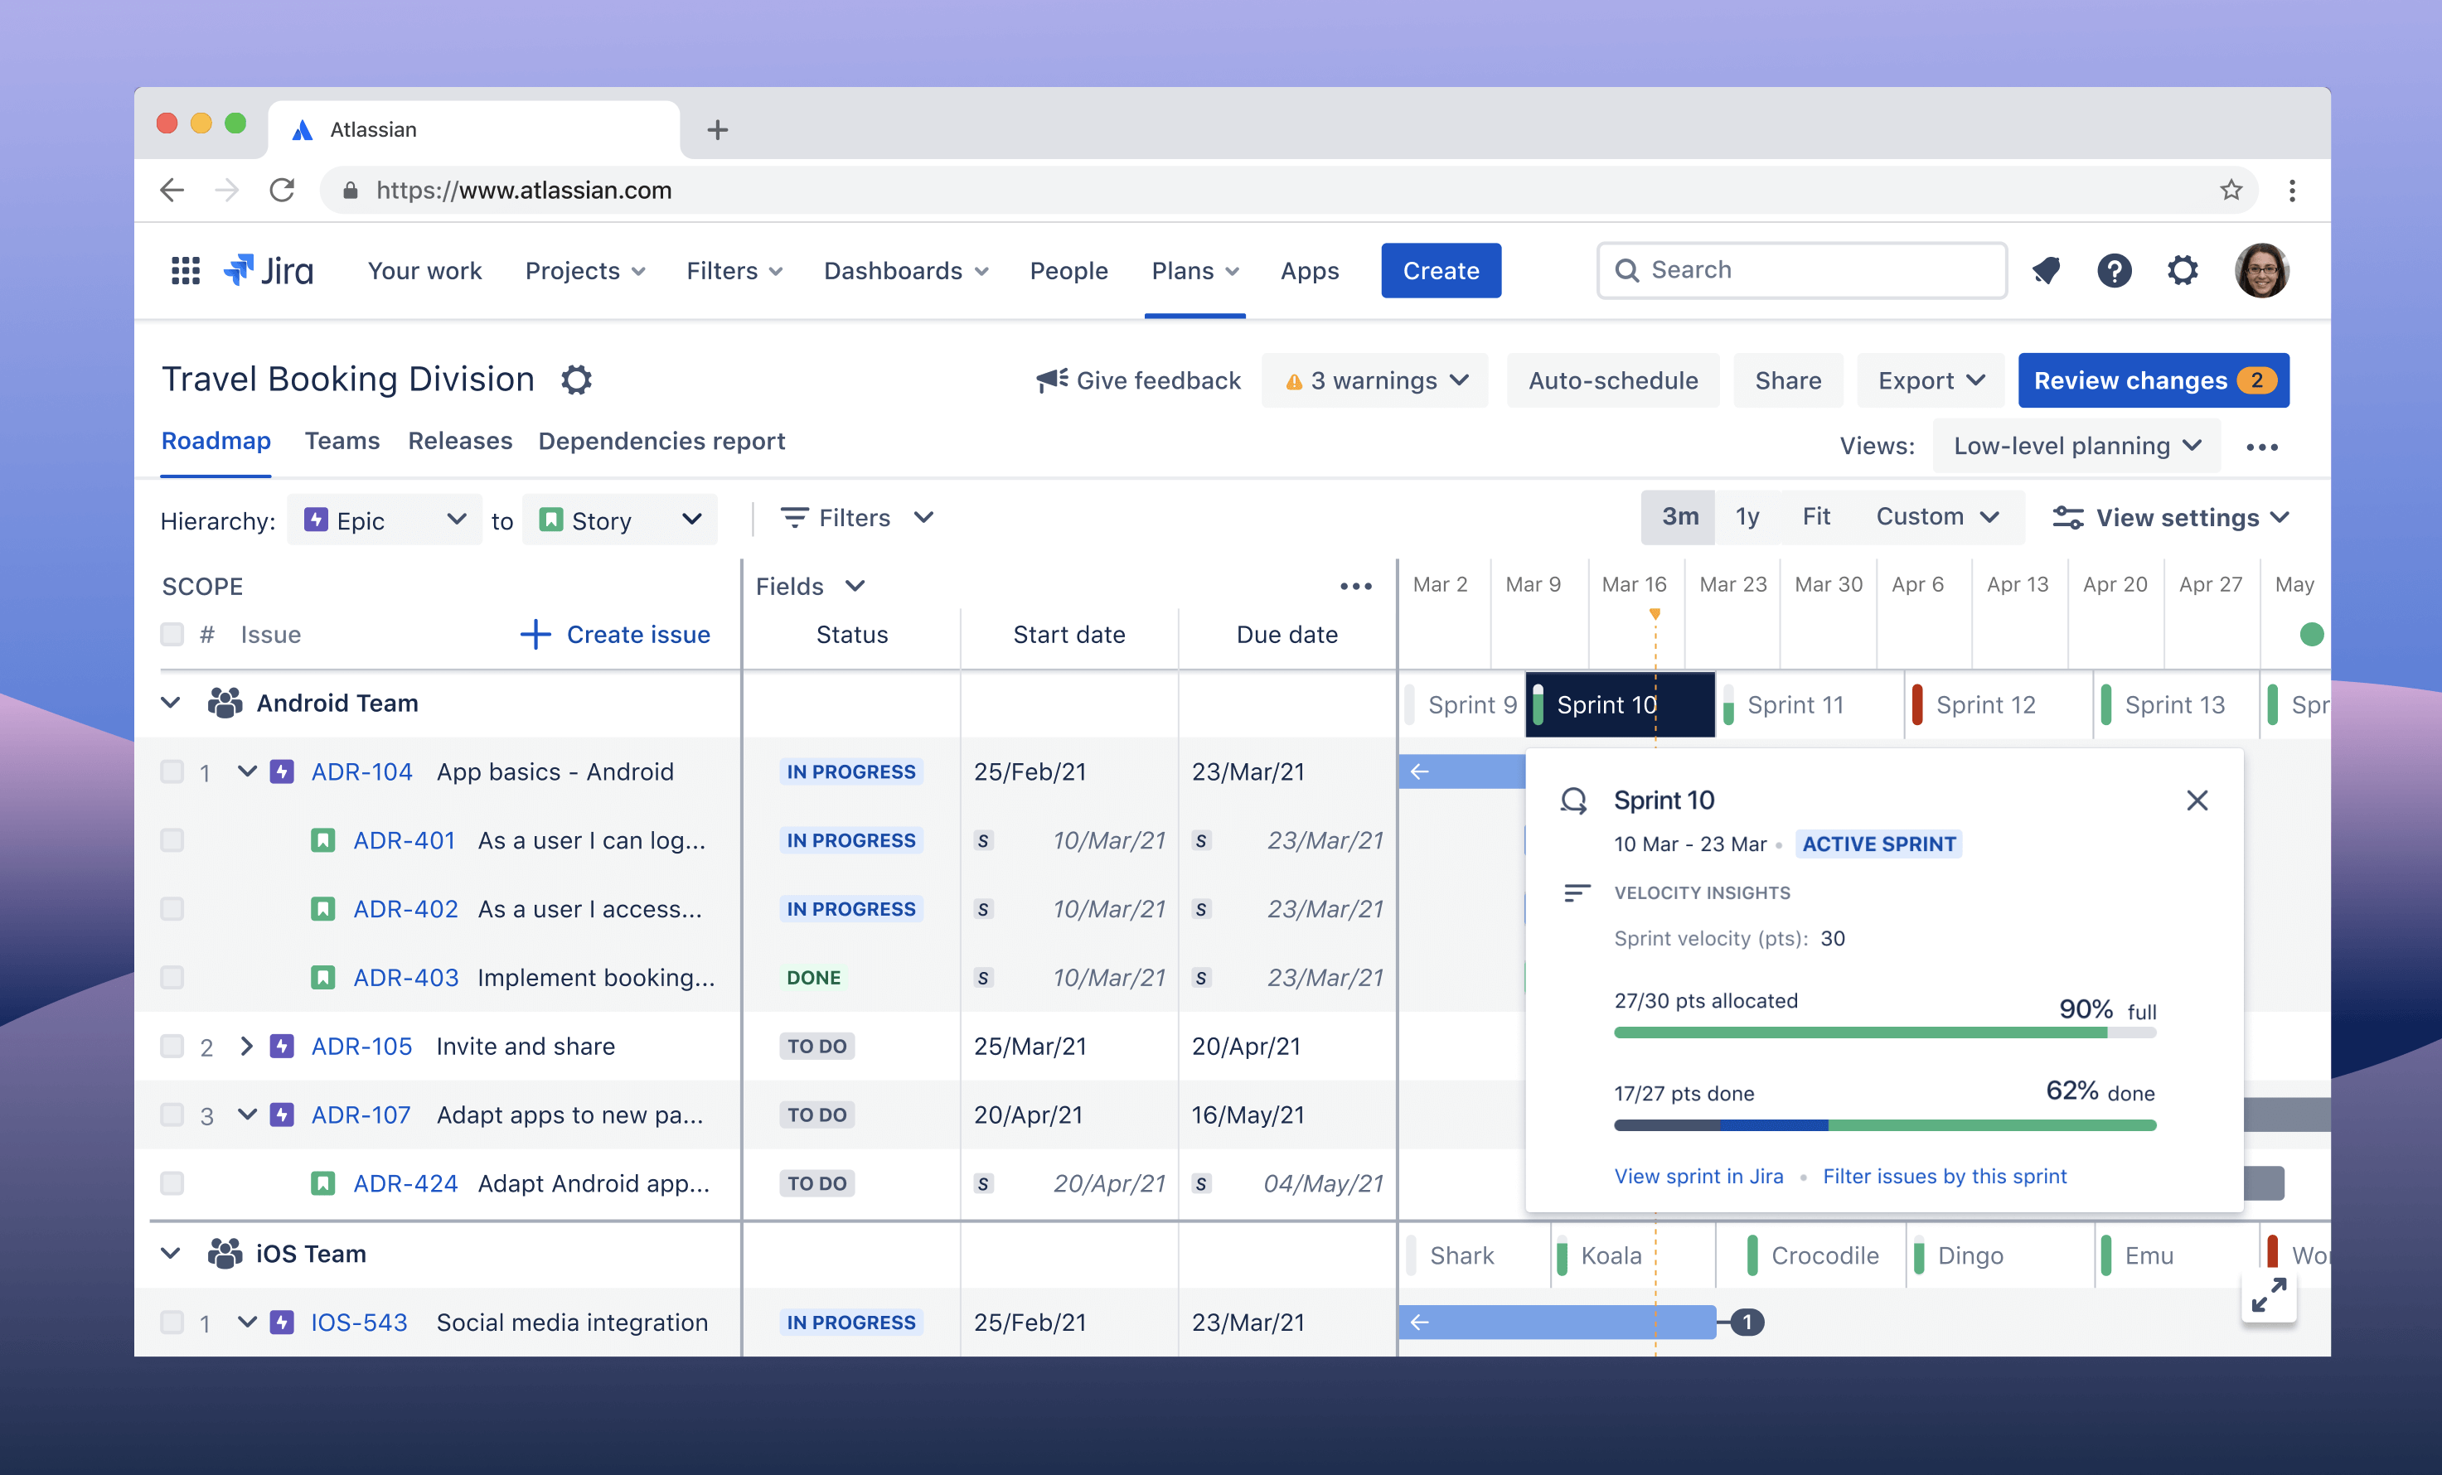Tick the checkbox for ADR-401
This screenshot has width=2442, height=1475.
[x=172, y=841]
